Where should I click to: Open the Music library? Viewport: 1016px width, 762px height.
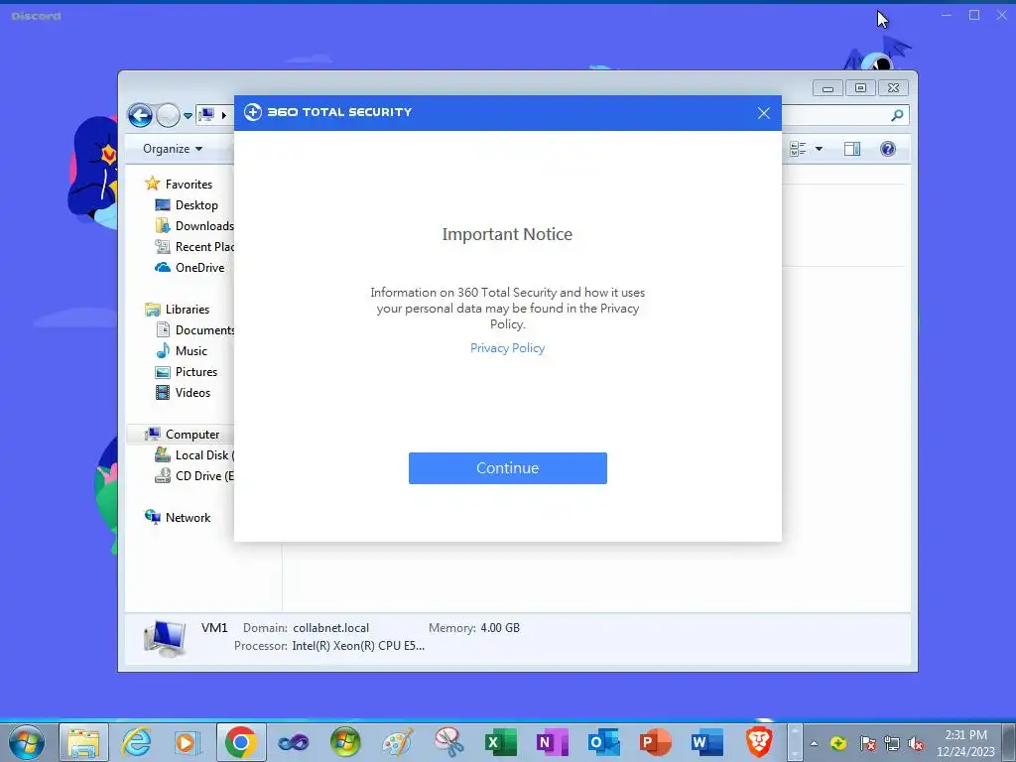click(182, 350)
